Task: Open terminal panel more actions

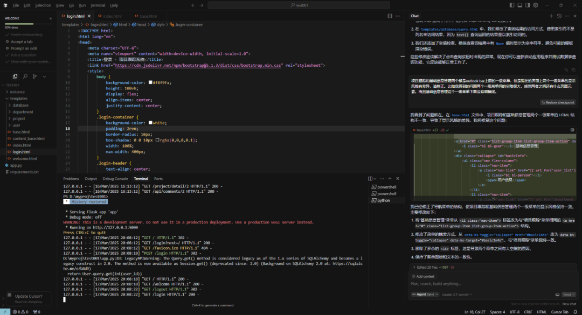Action: pos(382,178)
